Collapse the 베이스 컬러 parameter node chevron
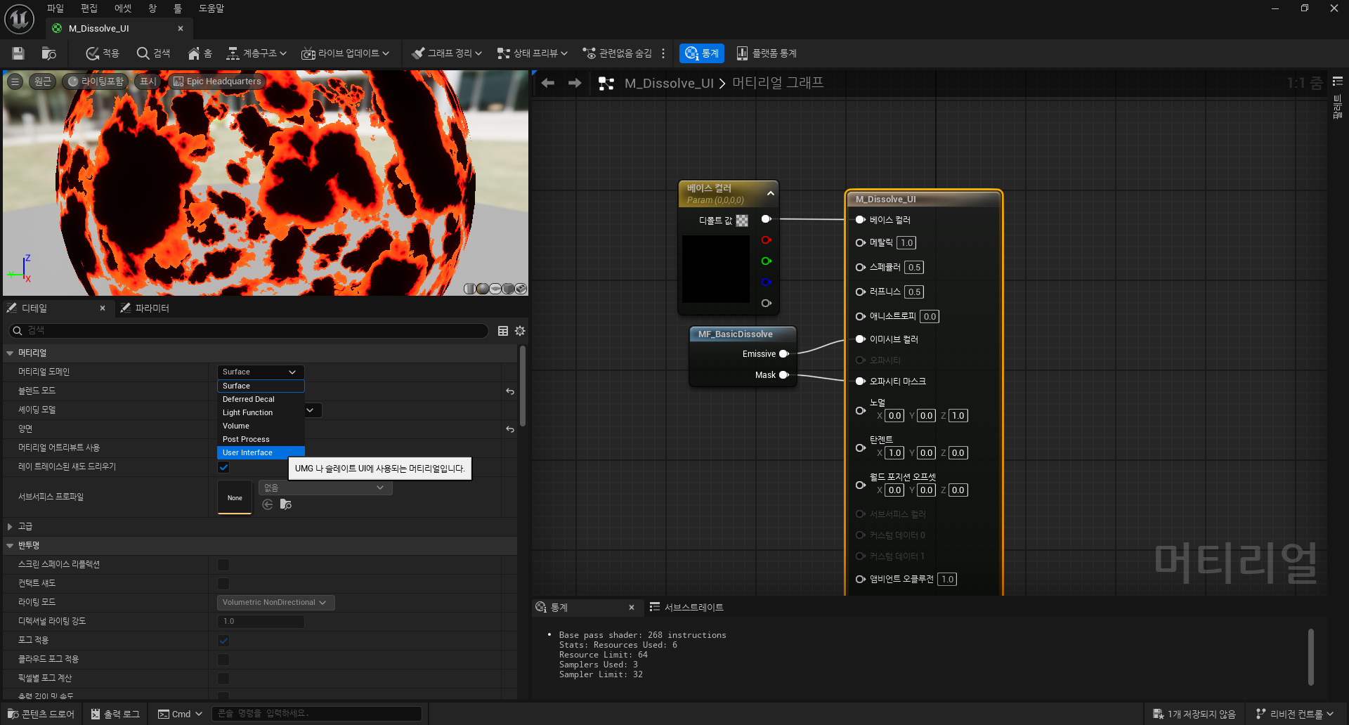Viewport: 1349px width, 725px height. [x=771, y=193]
